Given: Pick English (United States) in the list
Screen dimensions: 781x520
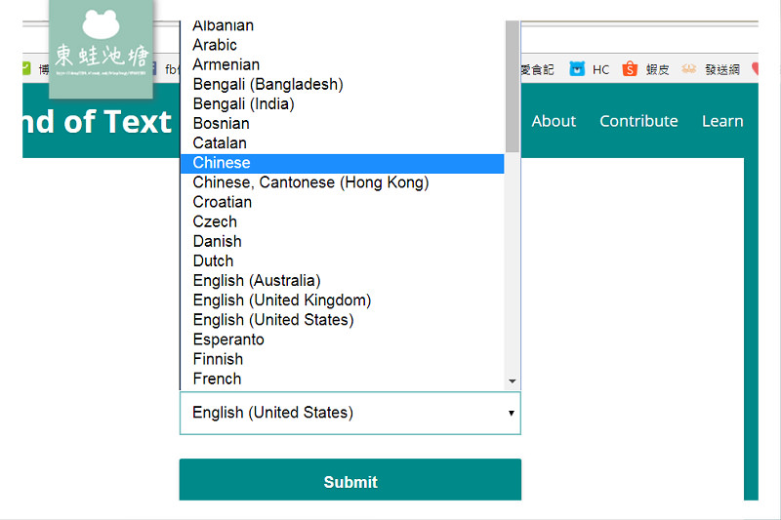Looking at the screenshot, I should (x=343, y=320).
